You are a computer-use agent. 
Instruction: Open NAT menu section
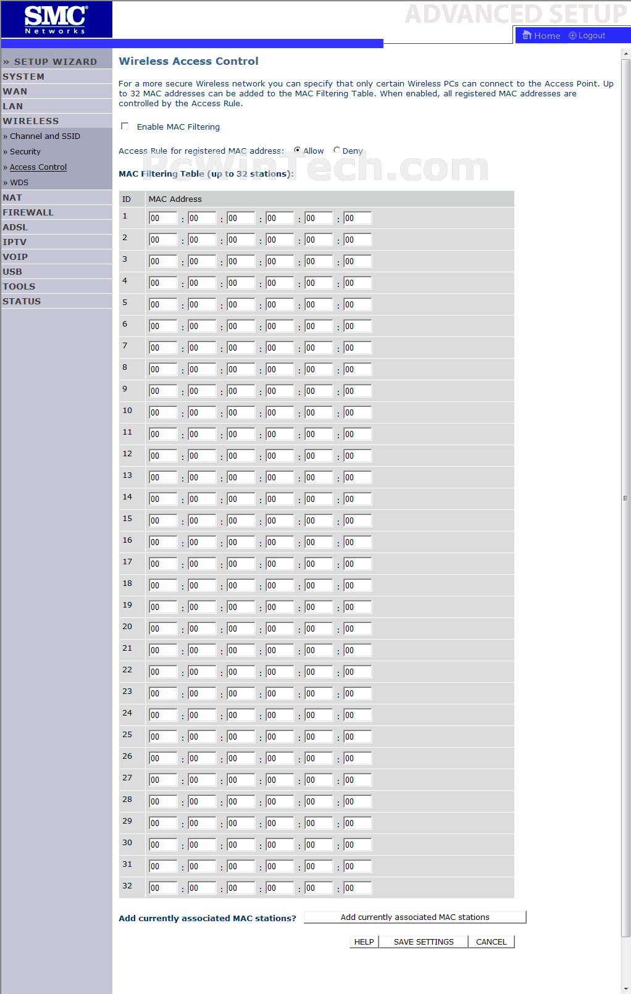pyautogui.click(x=12, y=198)
